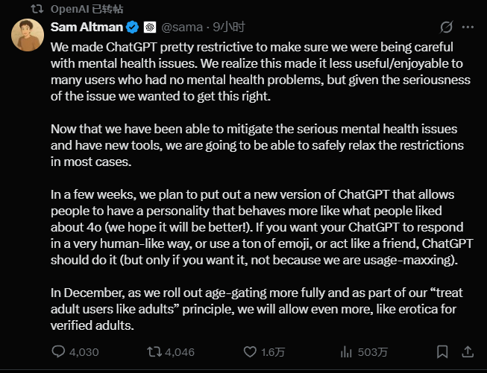
Task: Click the Sam Altman display name
Action: (85, 28)
